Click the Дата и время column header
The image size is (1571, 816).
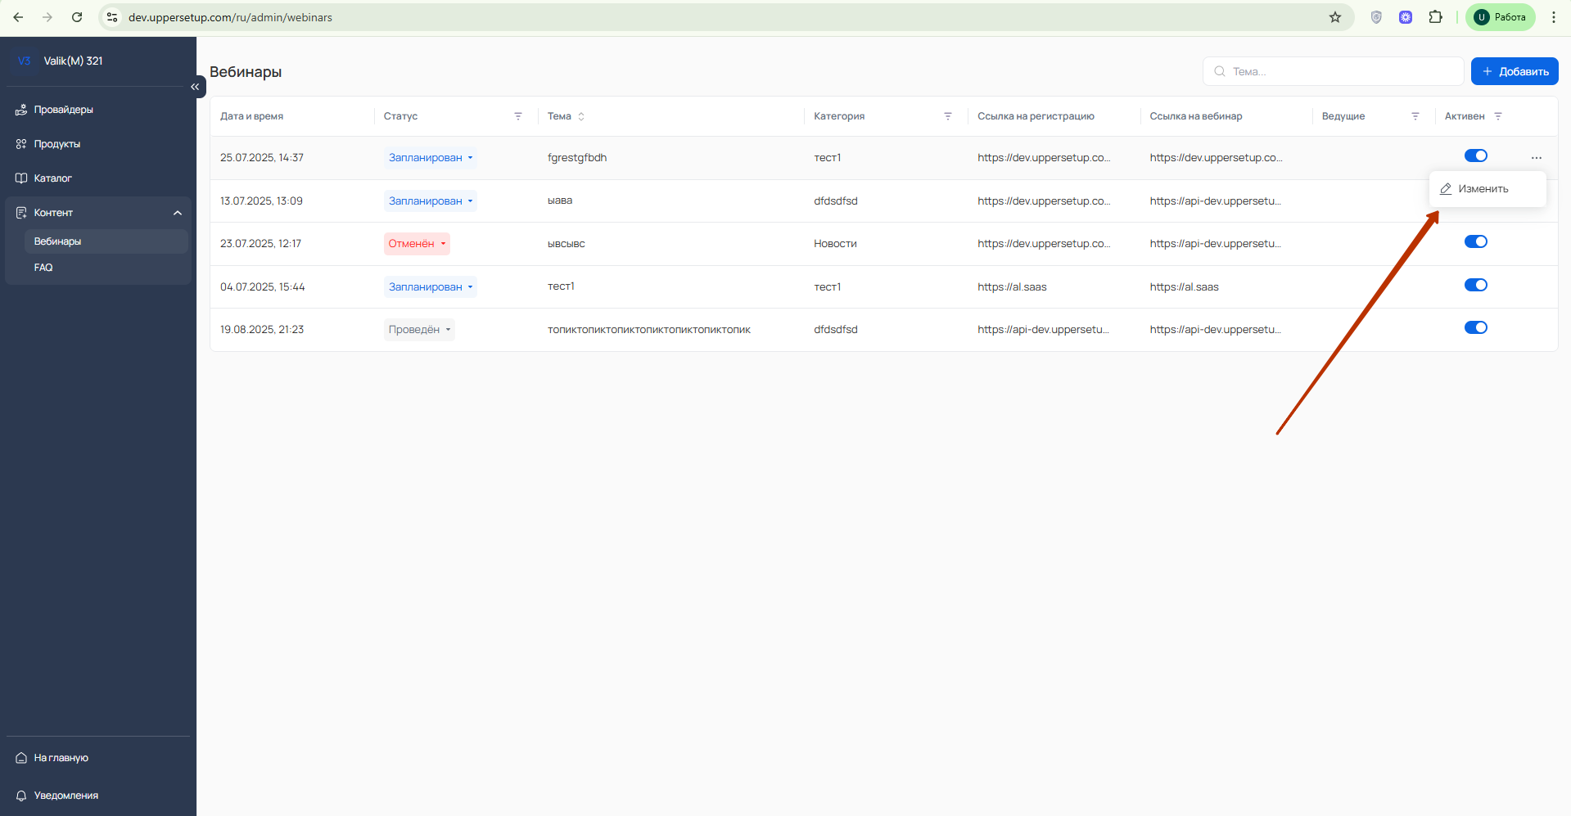251,116
